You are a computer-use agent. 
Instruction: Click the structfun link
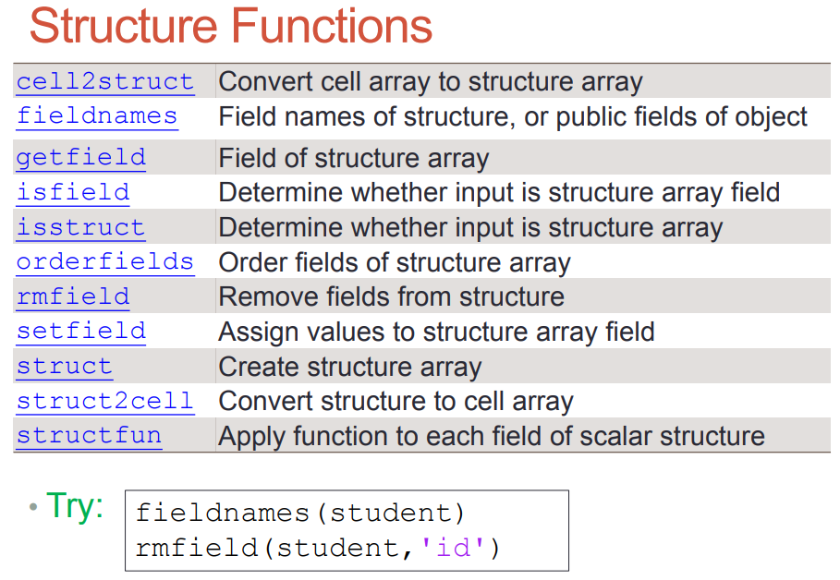[89, 437]
